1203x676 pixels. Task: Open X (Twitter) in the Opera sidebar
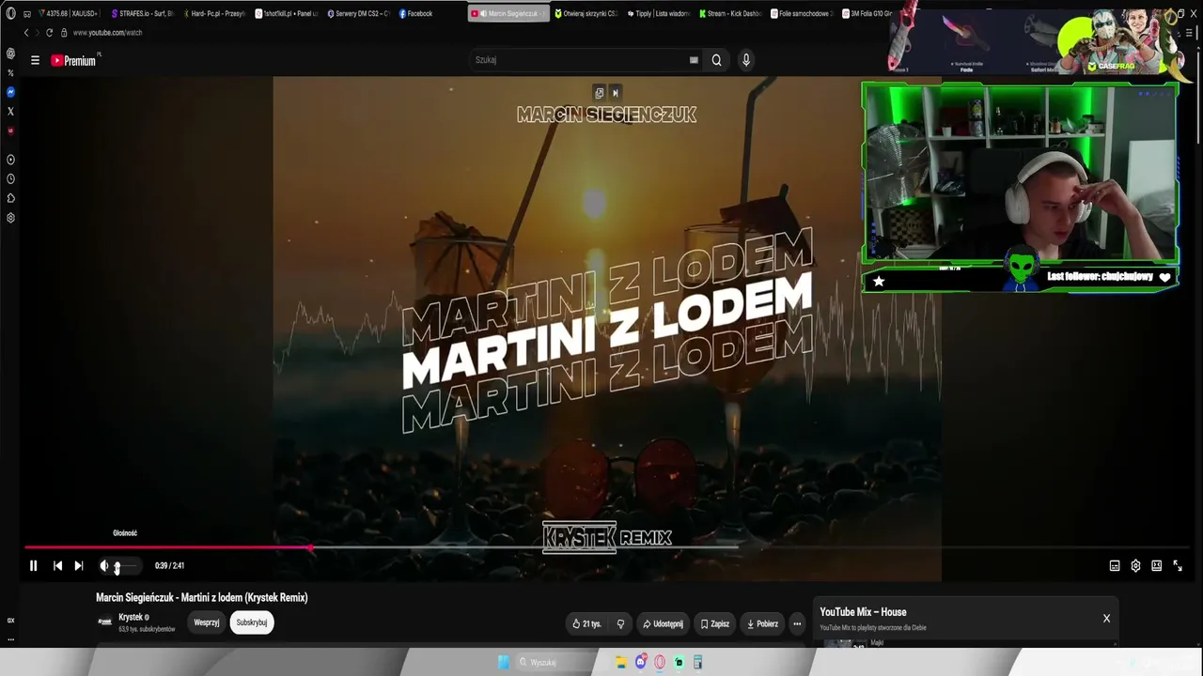tap(11, 112)
